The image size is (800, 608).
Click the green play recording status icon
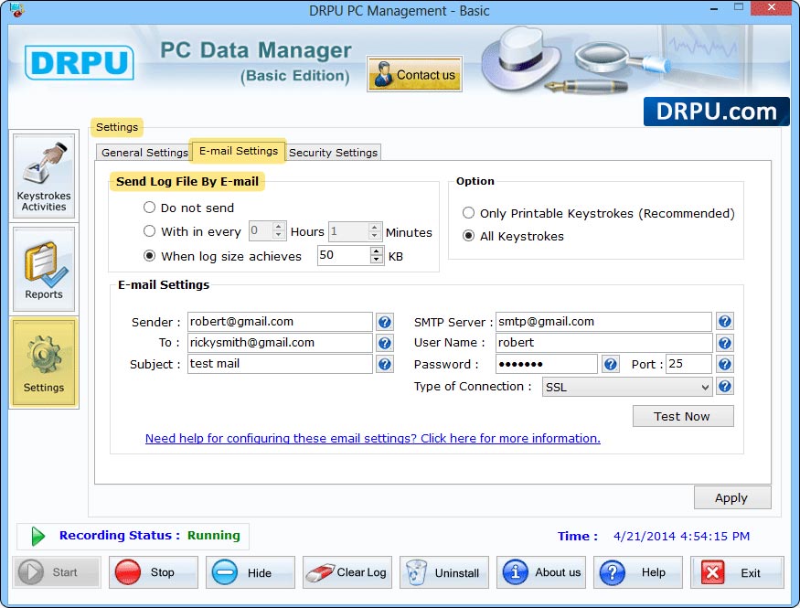(37, 536)
